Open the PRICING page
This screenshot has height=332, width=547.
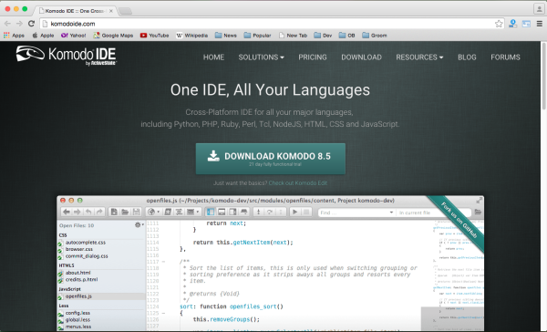click(x=313, y=57)
